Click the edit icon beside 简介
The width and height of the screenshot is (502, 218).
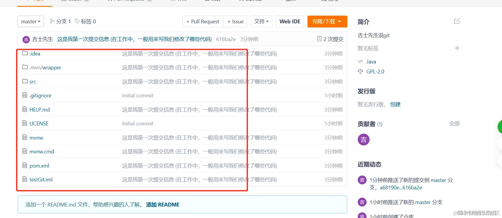pyautogui.click(x=457, y=21)
